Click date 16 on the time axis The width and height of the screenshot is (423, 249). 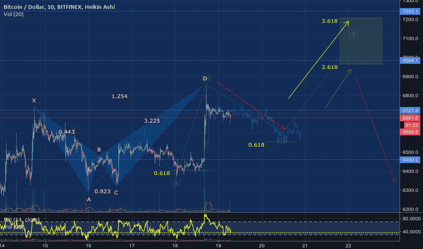[89, 245]
